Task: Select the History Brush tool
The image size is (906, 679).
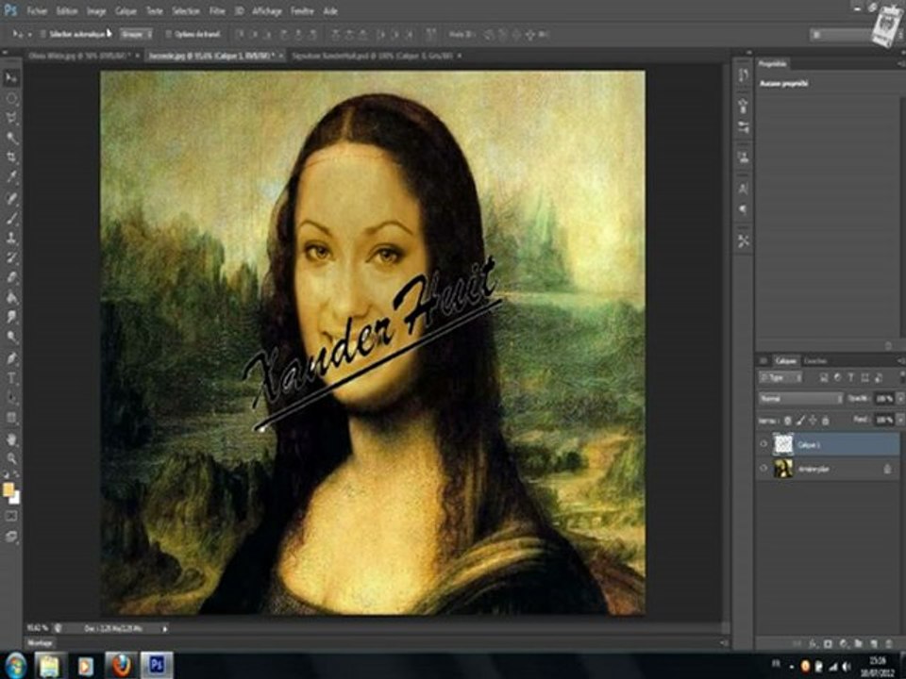Action: point(11,257)
